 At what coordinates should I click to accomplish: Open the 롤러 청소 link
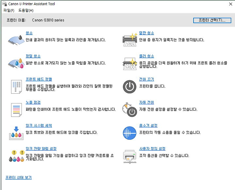(x=147, y=56)
